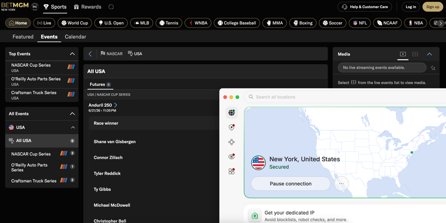Open the Soccer sport pill
The height and width of the screenshot is (223, 446).
pos(332,23)
